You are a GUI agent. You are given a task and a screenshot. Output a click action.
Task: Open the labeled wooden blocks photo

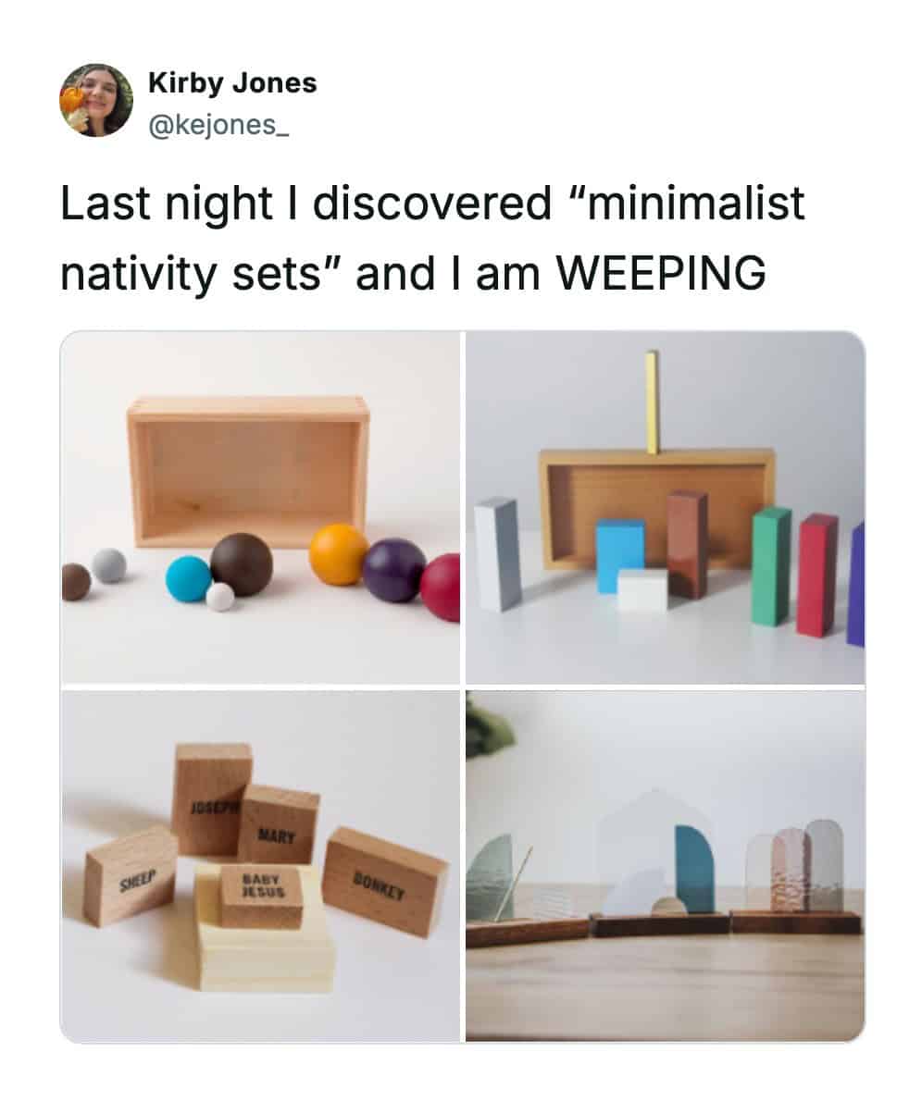click(260, 866)
